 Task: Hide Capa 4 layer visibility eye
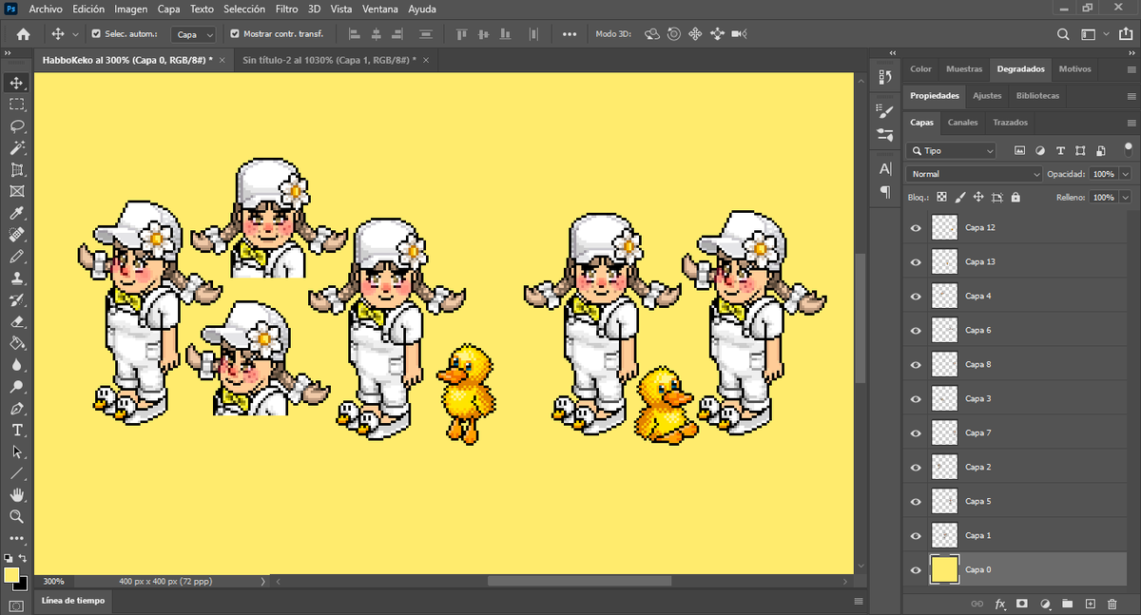916,297
